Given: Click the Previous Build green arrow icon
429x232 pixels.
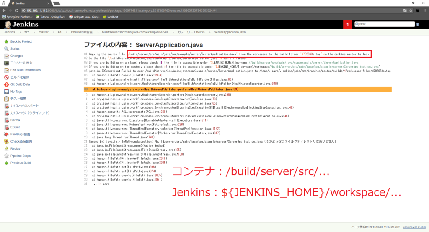Looking at the screenshot, I should pyautogui.click(x=6, y=163).
